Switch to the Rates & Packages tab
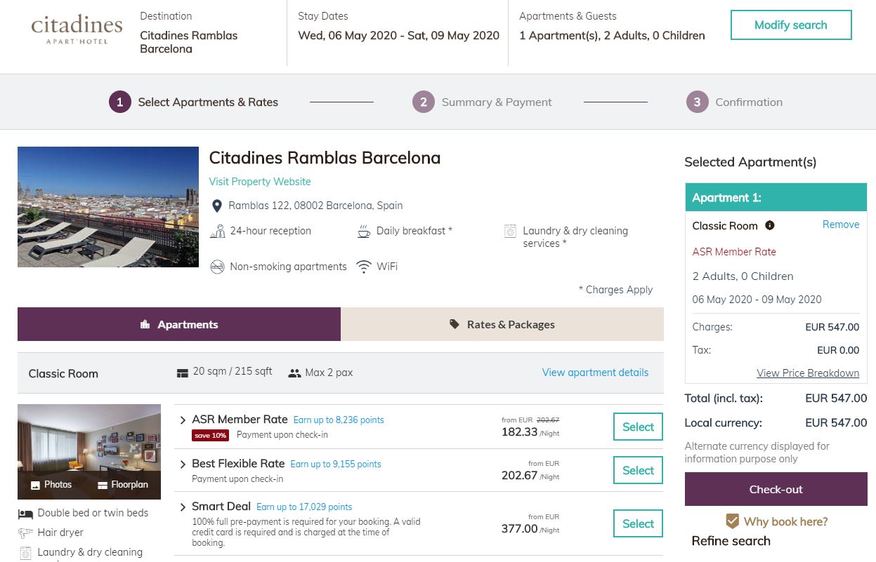The width and height of the screenshot is (876, 562). click(502, 324)
